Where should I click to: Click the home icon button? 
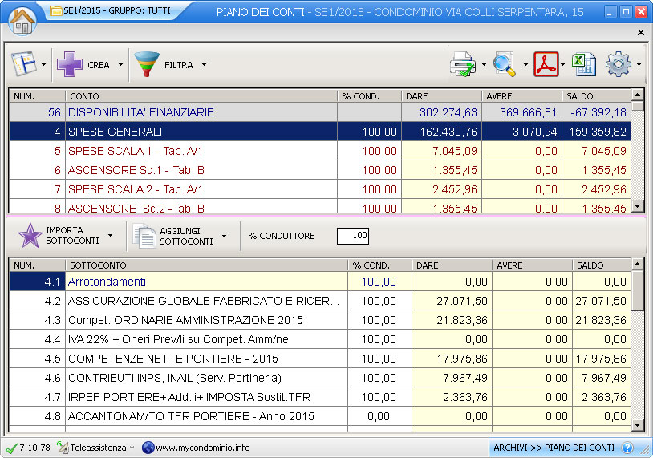[x=22, y=20]
